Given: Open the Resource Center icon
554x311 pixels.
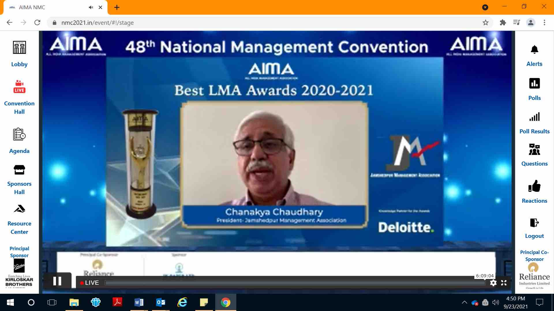Looking at the screenshot, I should pos(19,209).
